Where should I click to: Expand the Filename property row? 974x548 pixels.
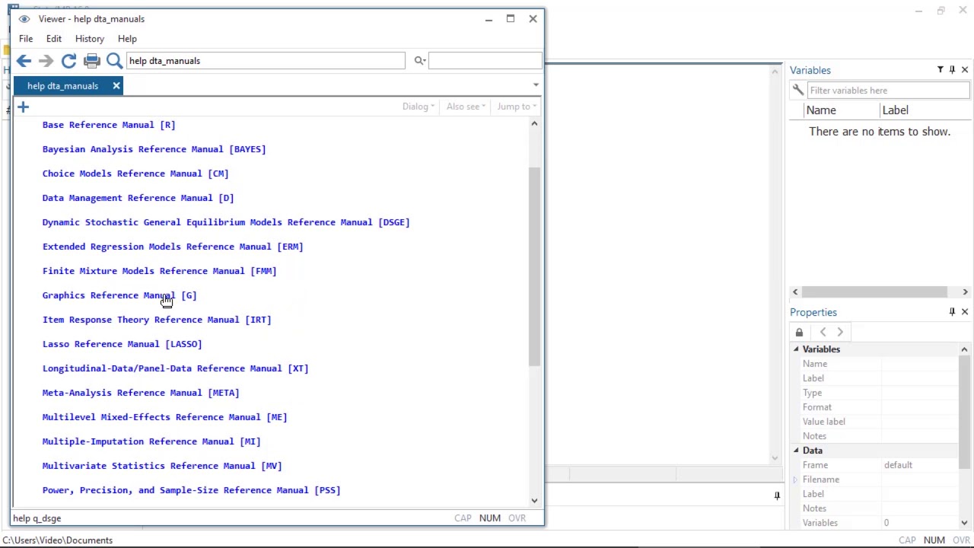tap(795, 479)
